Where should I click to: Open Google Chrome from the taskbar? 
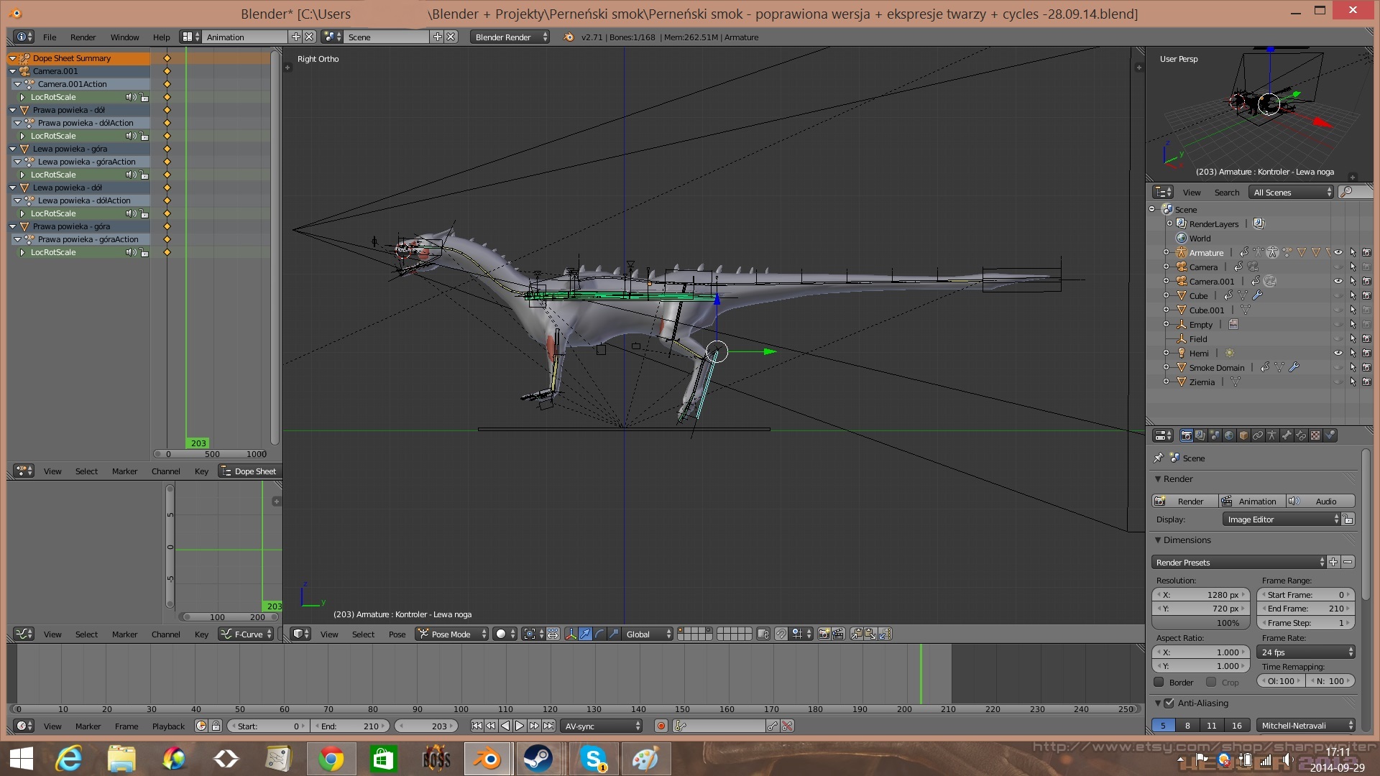coord(331,758)
